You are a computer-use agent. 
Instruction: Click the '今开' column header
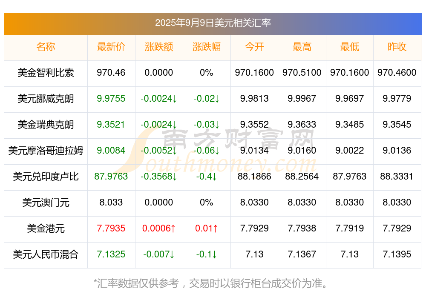click(x=254, y=47)
